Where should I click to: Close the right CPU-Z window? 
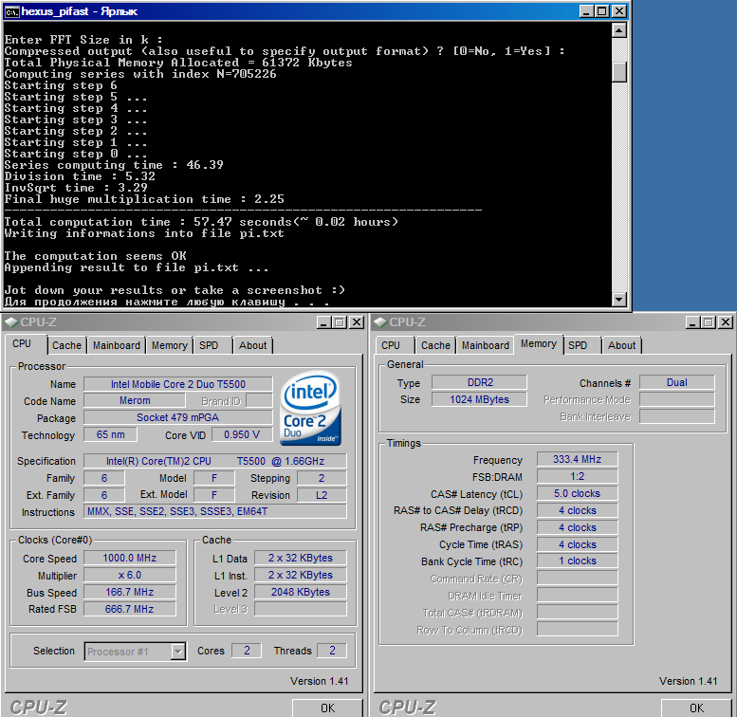726,322
